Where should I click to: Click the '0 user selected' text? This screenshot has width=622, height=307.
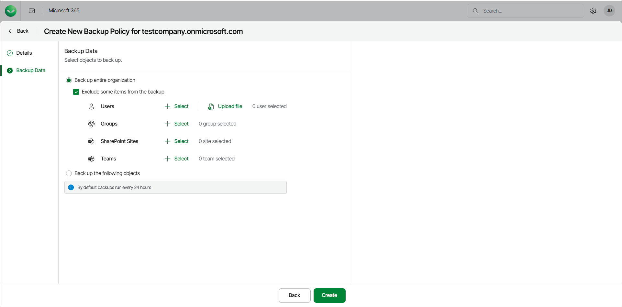(270, 106)
